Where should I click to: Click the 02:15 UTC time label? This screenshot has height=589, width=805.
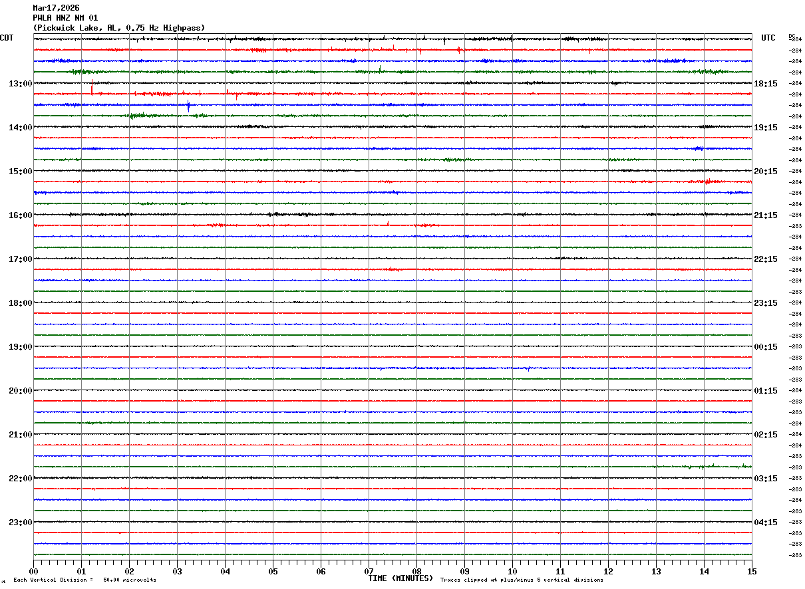pyautogui.click(x=766, y=435)
